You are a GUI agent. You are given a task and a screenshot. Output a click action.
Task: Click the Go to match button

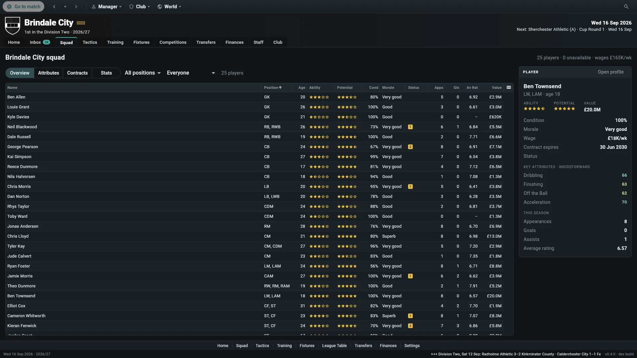[24, 7]
